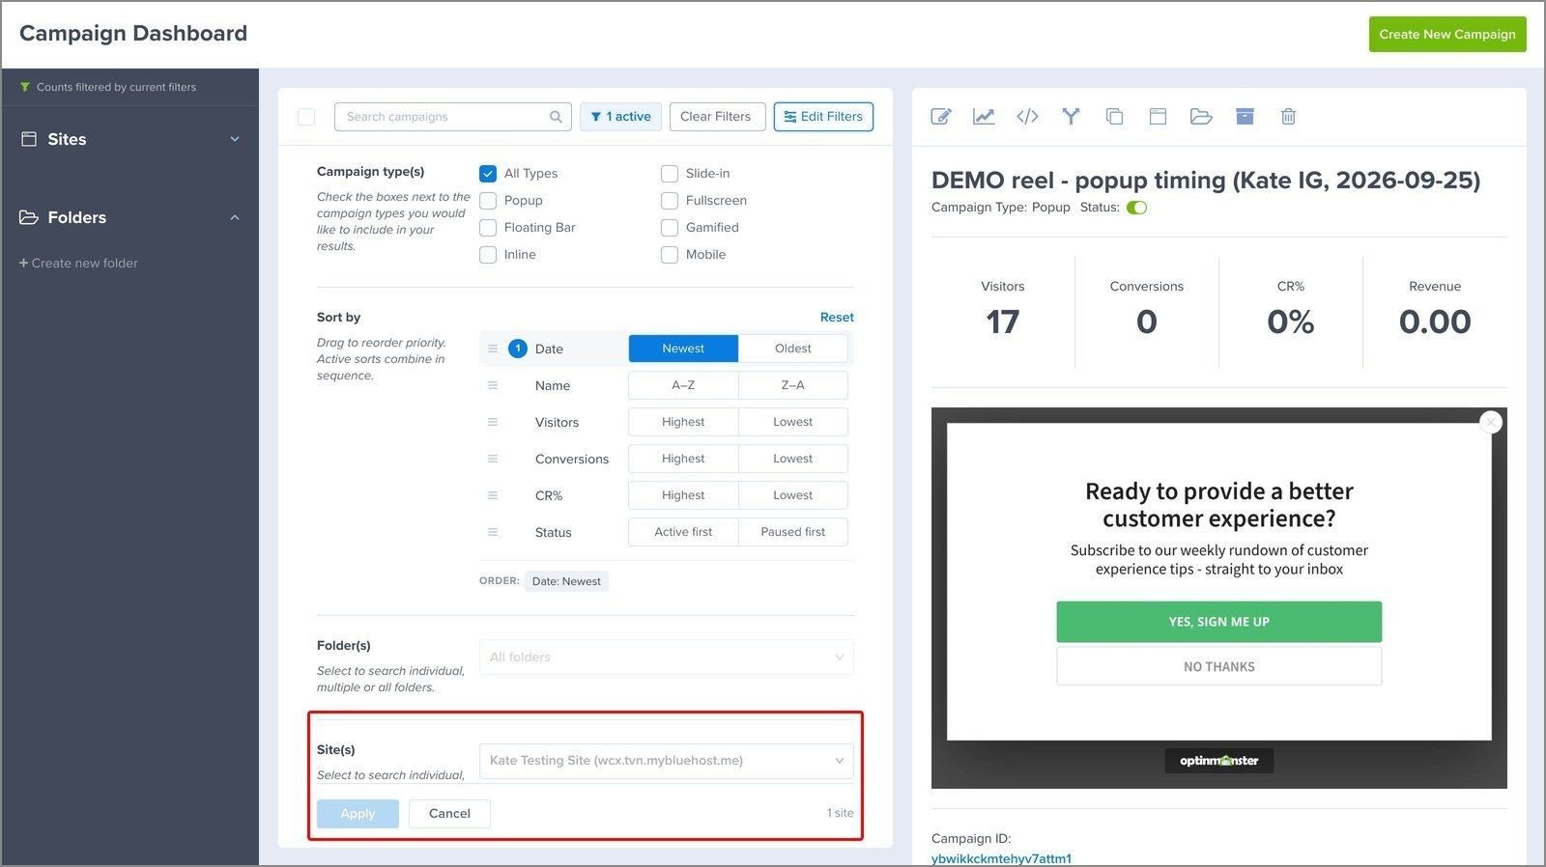Click drag handle icon beside Status sort
This screenshot has width=1546, height=867.
493,532
